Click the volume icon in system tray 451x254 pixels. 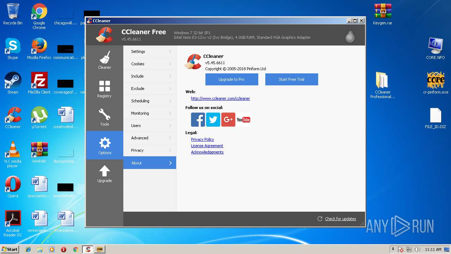coord(417,249)
